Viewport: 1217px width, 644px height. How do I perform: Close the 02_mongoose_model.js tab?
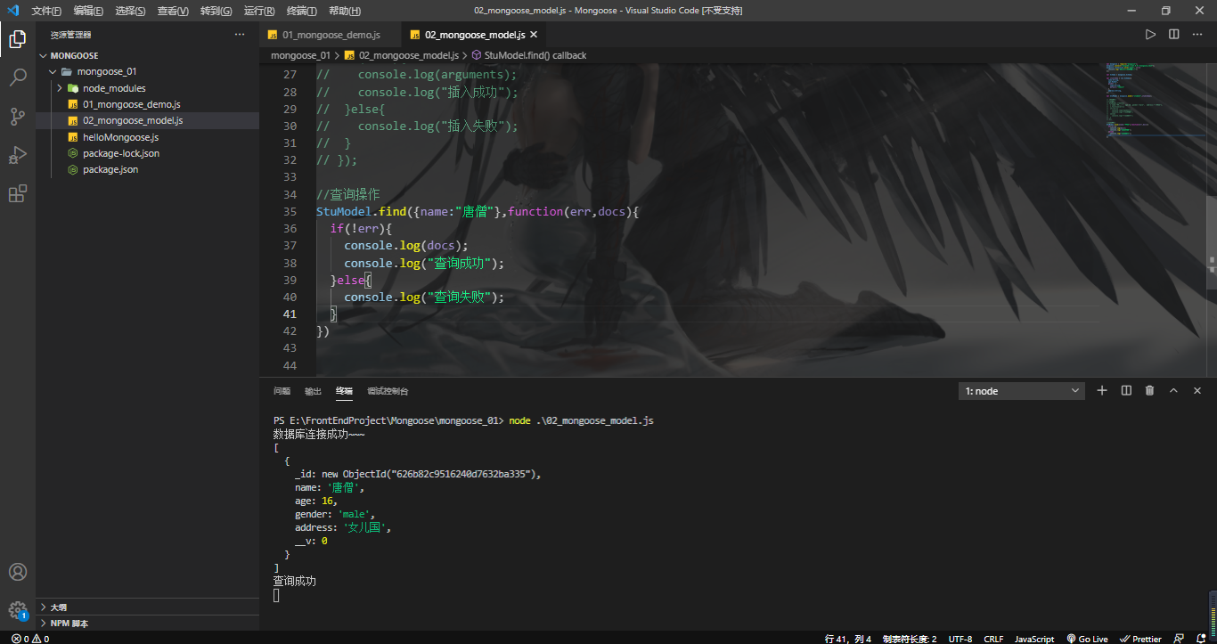tap(534, 35)
